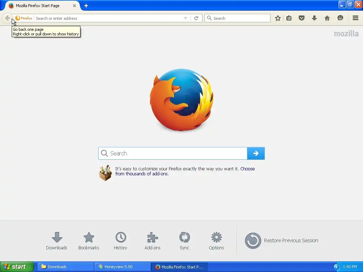
Task: Focus the 'Search or enter address' URL field
Action: (108, 18)
